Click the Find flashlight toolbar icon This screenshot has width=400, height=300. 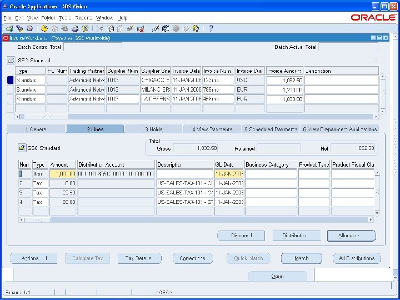pyautogui.click(x=19, y=28)
